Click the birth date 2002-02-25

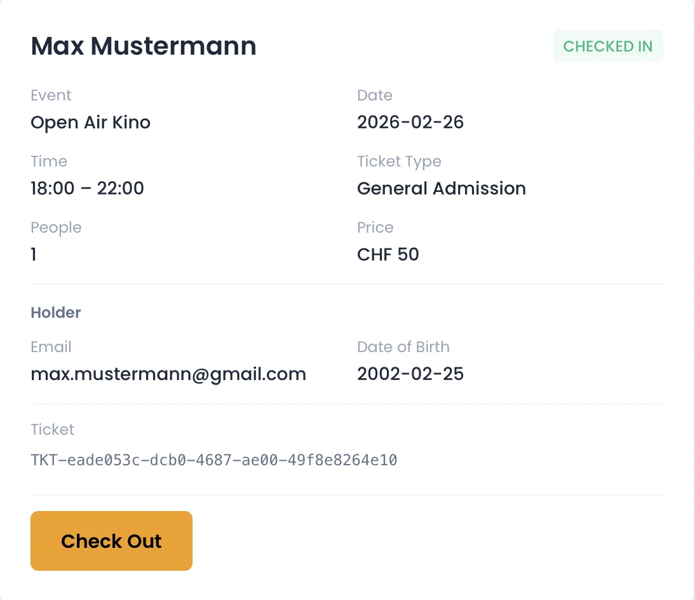click(x=410, y=374)
